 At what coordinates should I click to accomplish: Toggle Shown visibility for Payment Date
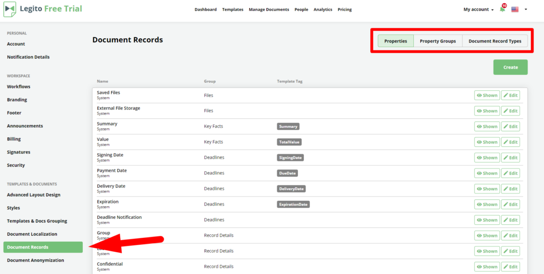pos(487,173)
